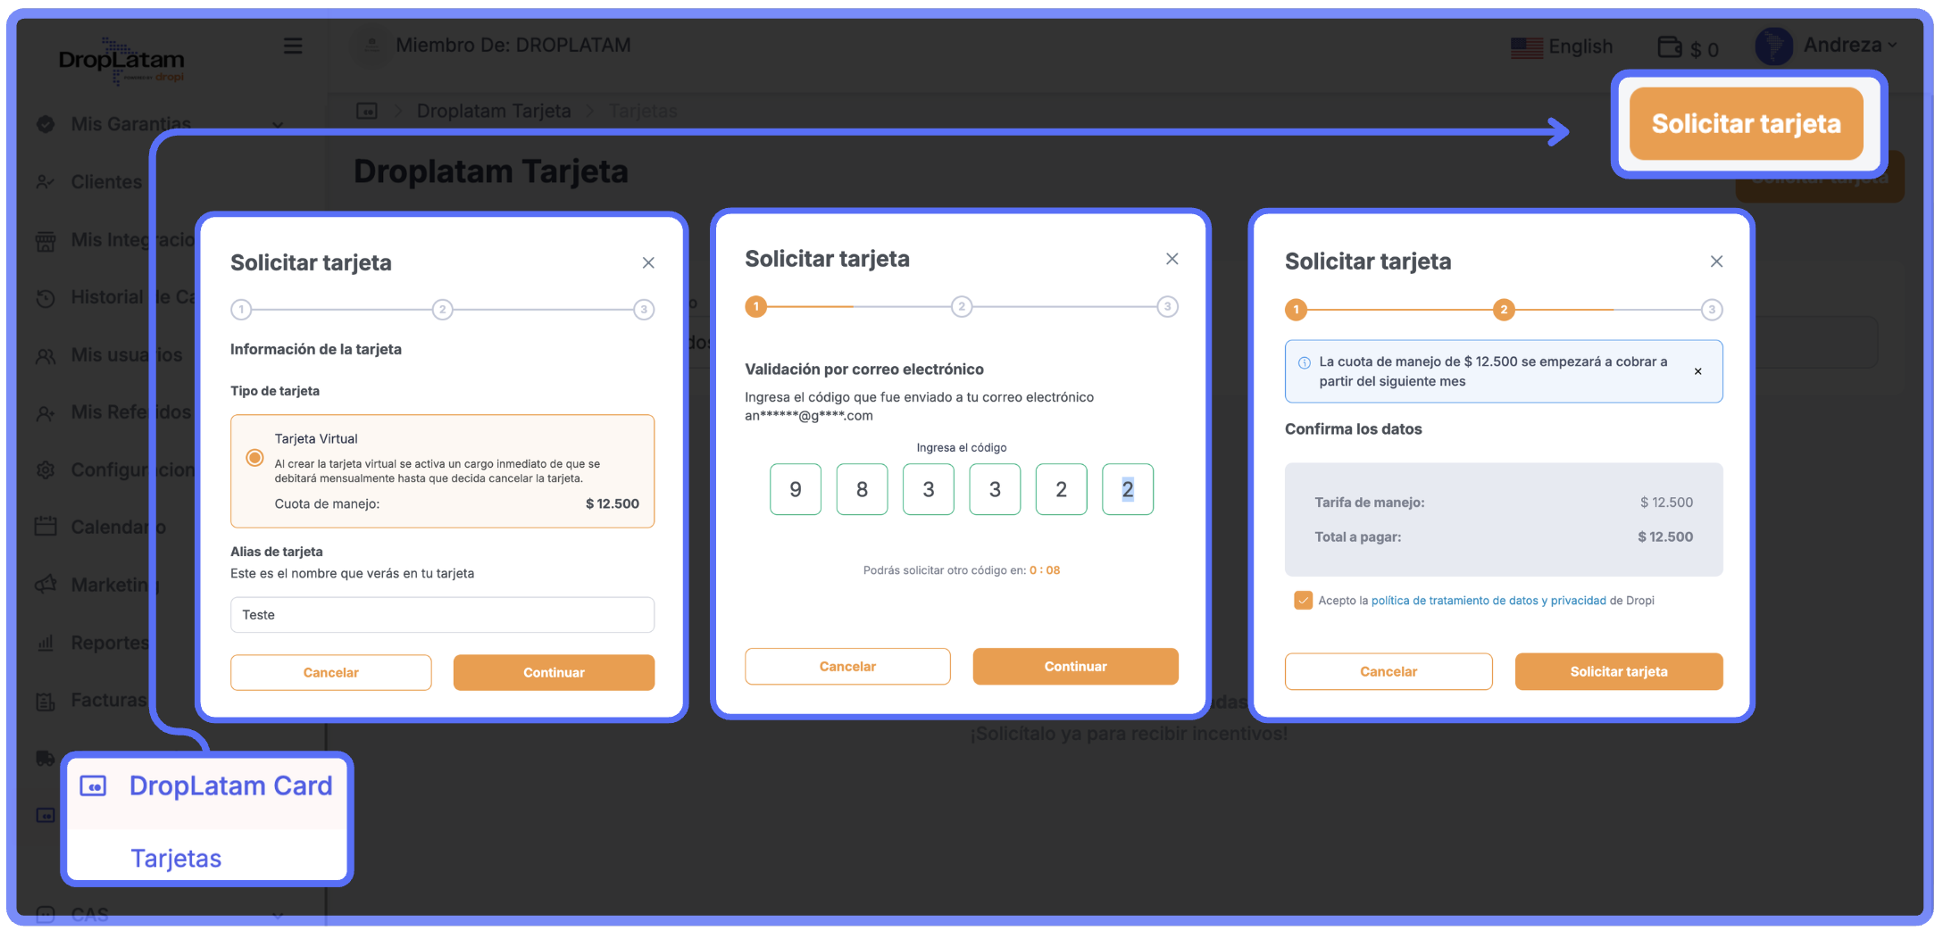Open the wallet balance icon
The width and height of the screenshot is (1943, 939).
1669,47
